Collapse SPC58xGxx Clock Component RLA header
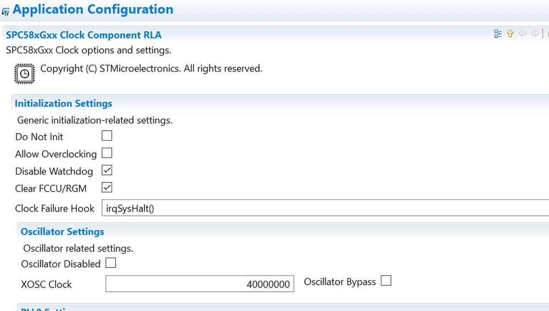549x311 pixels. 84,35
